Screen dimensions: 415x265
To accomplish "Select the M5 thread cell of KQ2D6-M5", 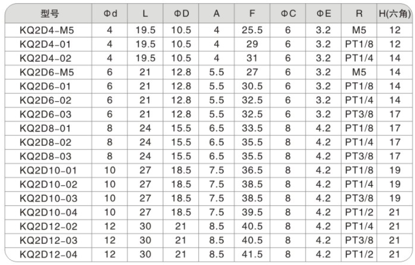I will pos(359,72).
